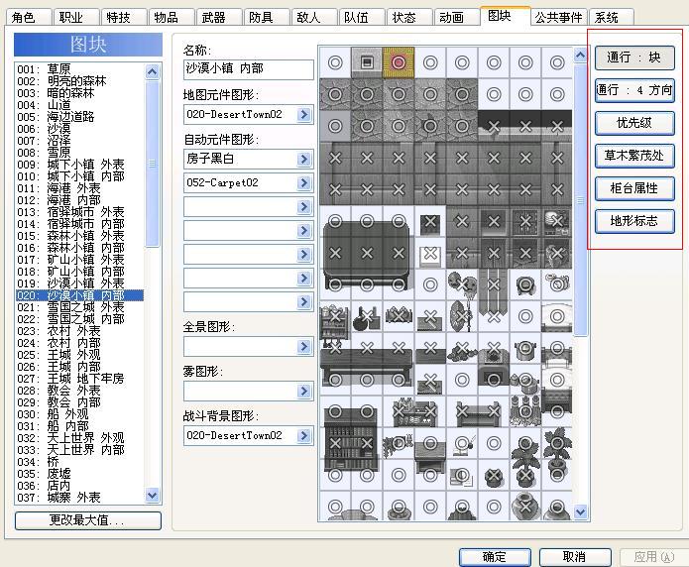Select tileset 005: 海边道路

pos(80,117)
